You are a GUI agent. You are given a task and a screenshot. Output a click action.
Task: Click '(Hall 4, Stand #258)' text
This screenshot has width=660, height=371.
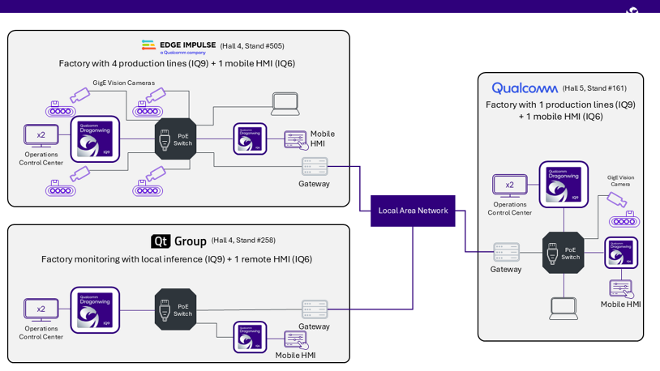coord(243,241)
